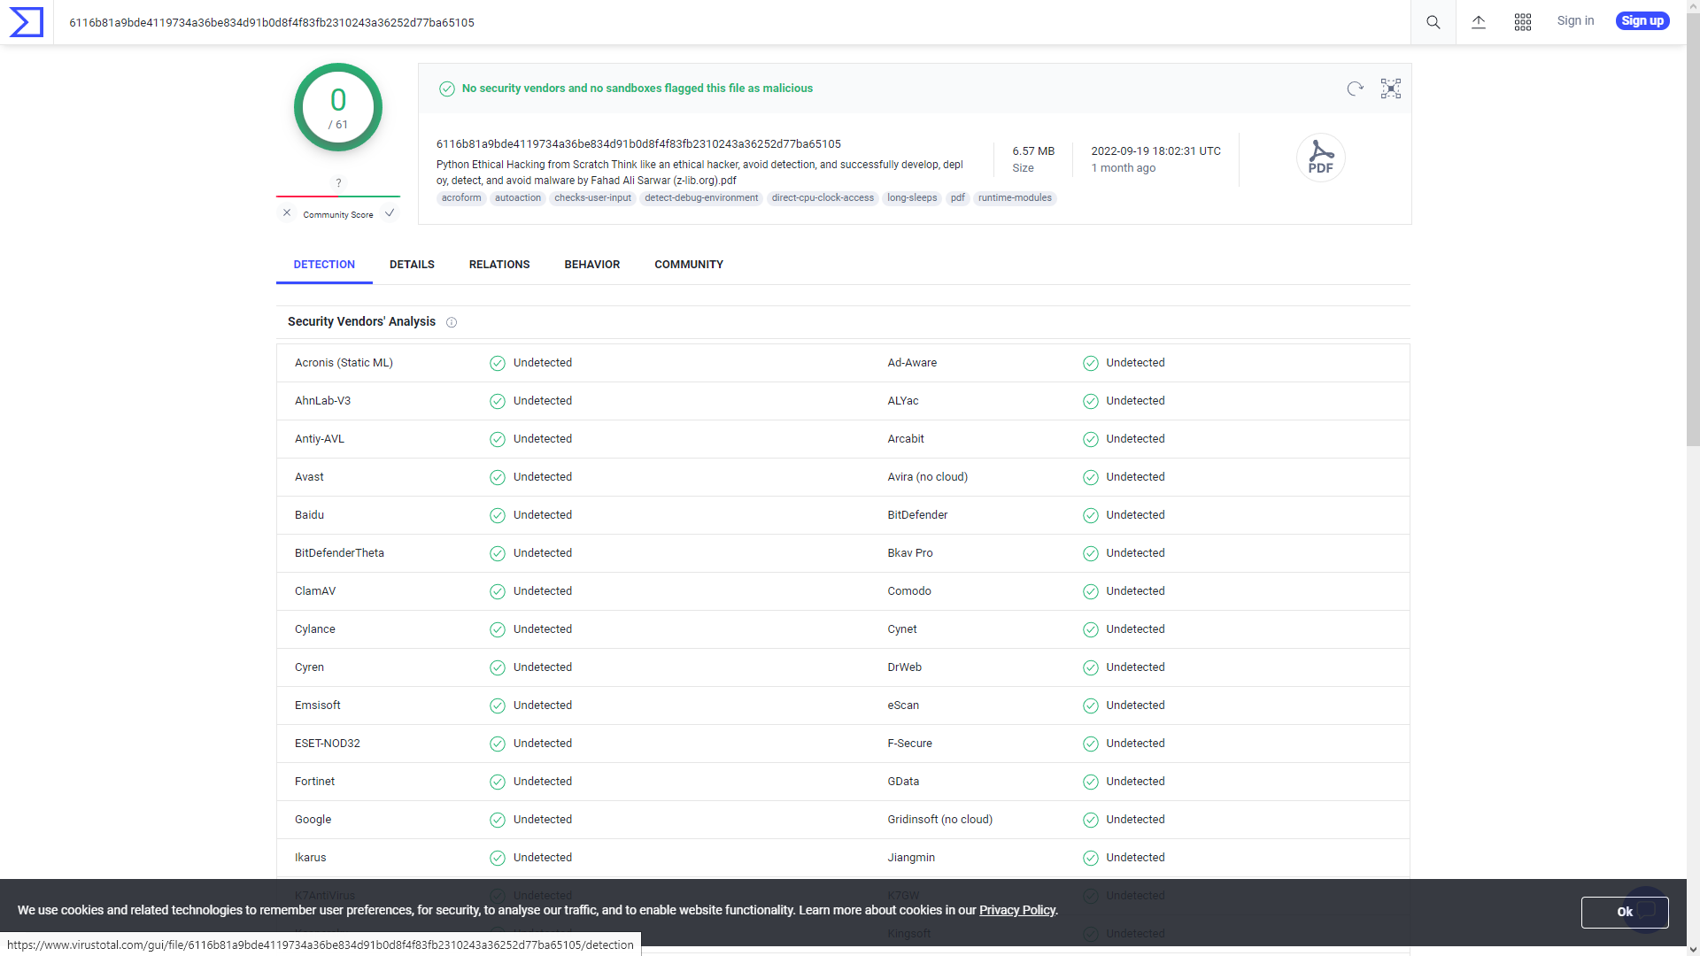Click the Ikarus vendor name
The image size is (1700, 956).
point(311,858)
